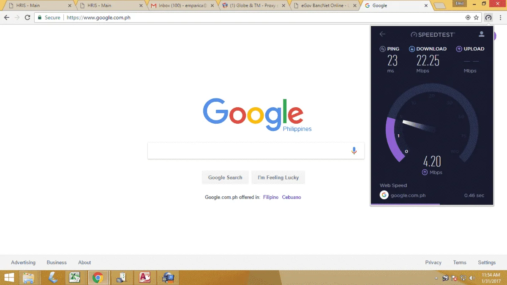Click the red flag Action Center tray icon
507x285 pixels.
455,278
